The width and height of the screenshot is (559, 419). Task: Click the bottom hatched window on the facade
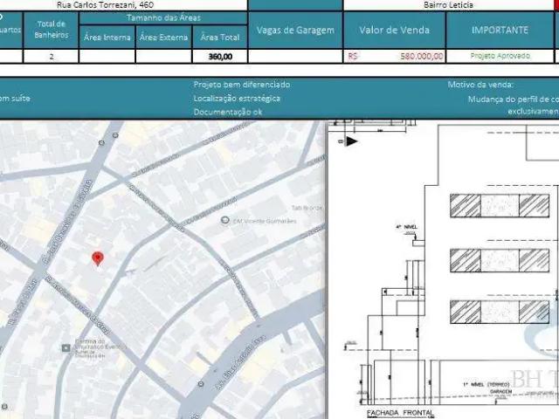pyautogui.click(x=500, y=312)
